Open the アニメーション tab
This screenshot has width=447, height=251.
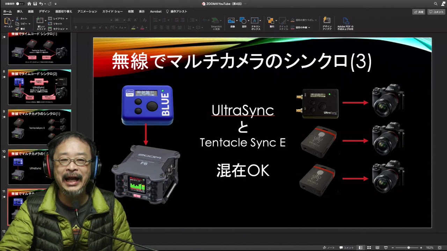(87, 12)
